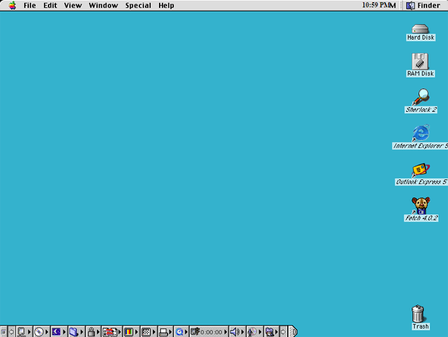This screenshot has width=448, height=337.
Task: Select the Outlook Express 5 alias icon
Action: coord(420,170)
